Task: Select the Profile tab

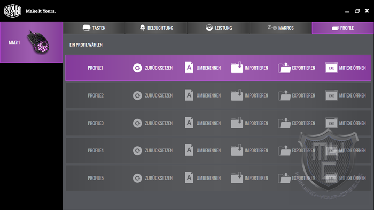Action: [343, 28]
